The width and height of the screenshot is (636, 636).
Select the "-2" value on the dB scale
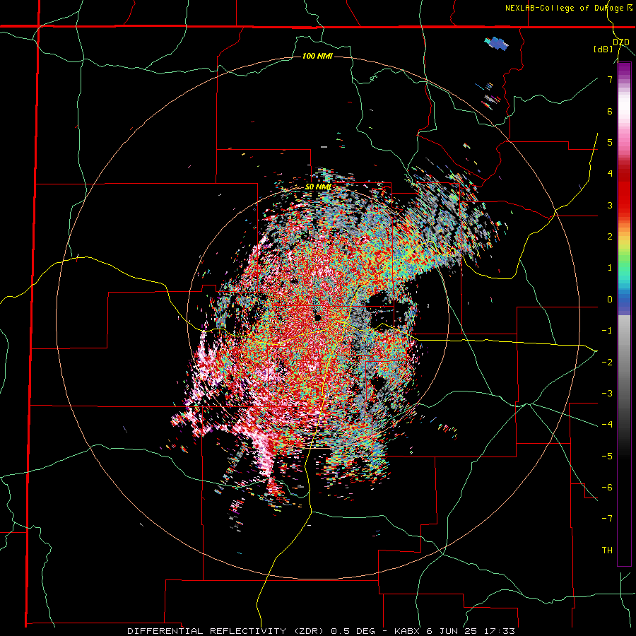click(x=607, y=363)
